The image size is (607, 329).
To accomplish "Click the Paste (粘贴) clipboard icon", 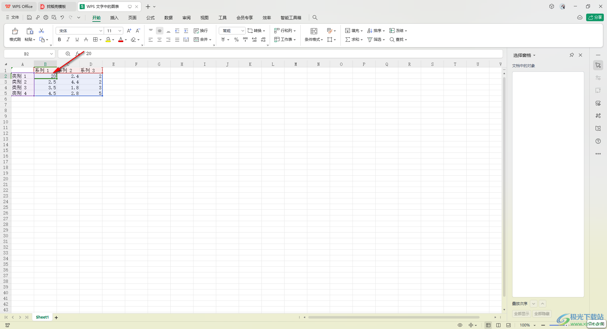I will click(x=30, y=31).
